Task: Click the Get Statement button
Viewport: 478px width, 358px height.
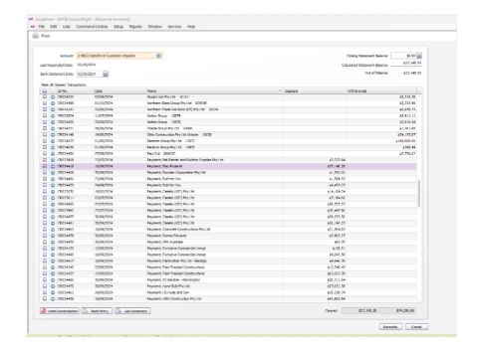Action: [x=132, y=311]
